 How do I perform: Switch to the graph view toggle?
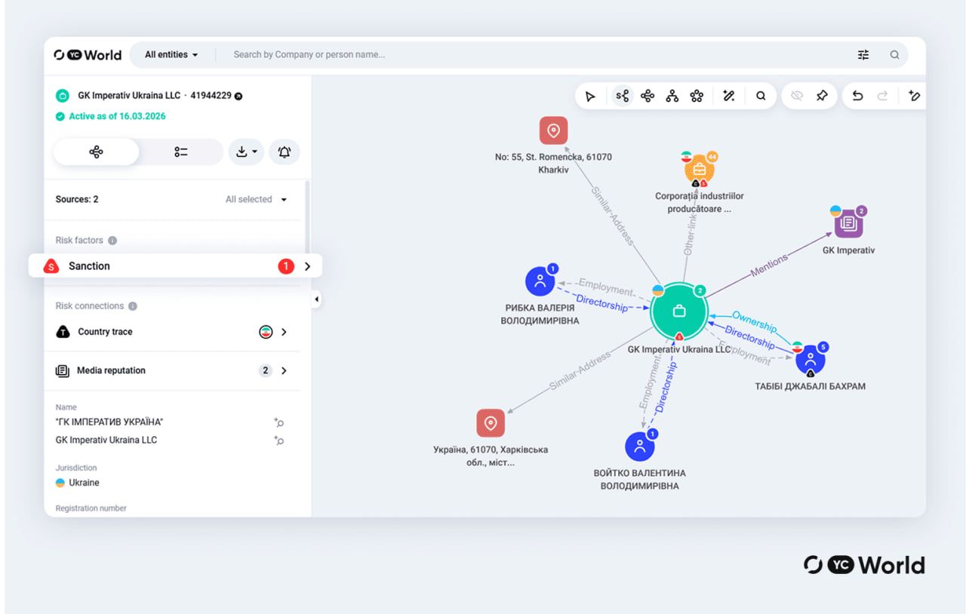[96, 152]
